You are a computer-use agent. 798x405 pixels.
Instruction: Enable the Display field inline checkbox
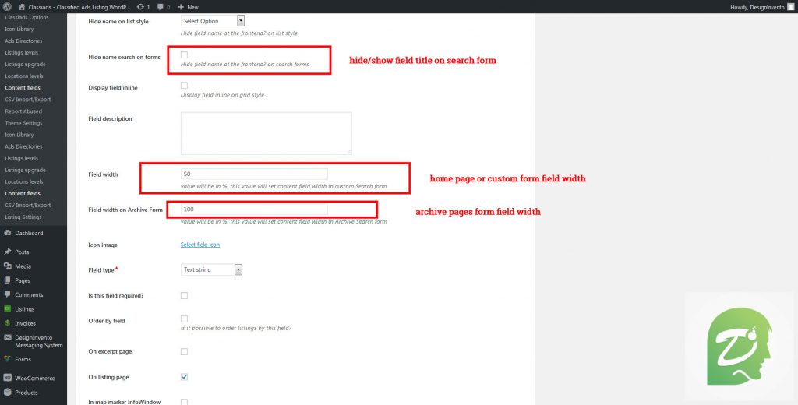pyautogui.click(x=184, y=86)
